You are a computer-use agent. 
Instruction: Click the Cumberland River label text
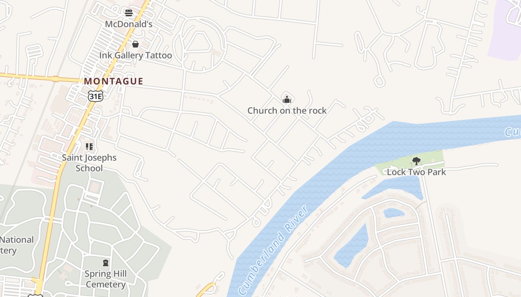pyautogui.click(x=274, y=250)
